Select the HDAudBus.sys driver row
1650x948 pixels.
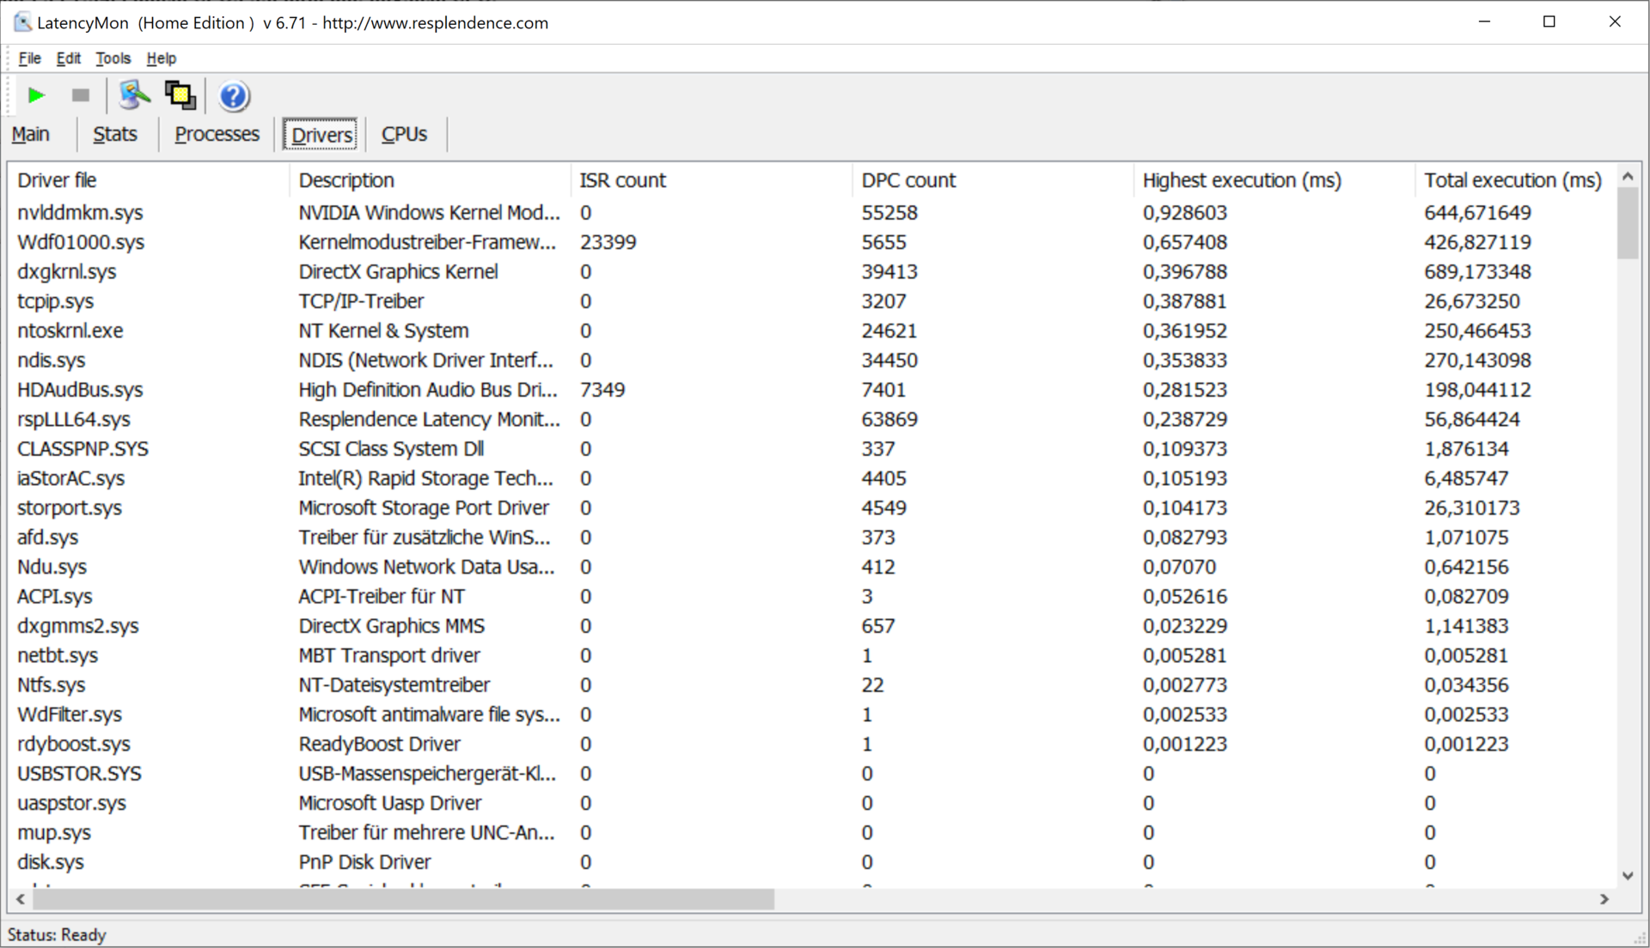tap(80, 390)
